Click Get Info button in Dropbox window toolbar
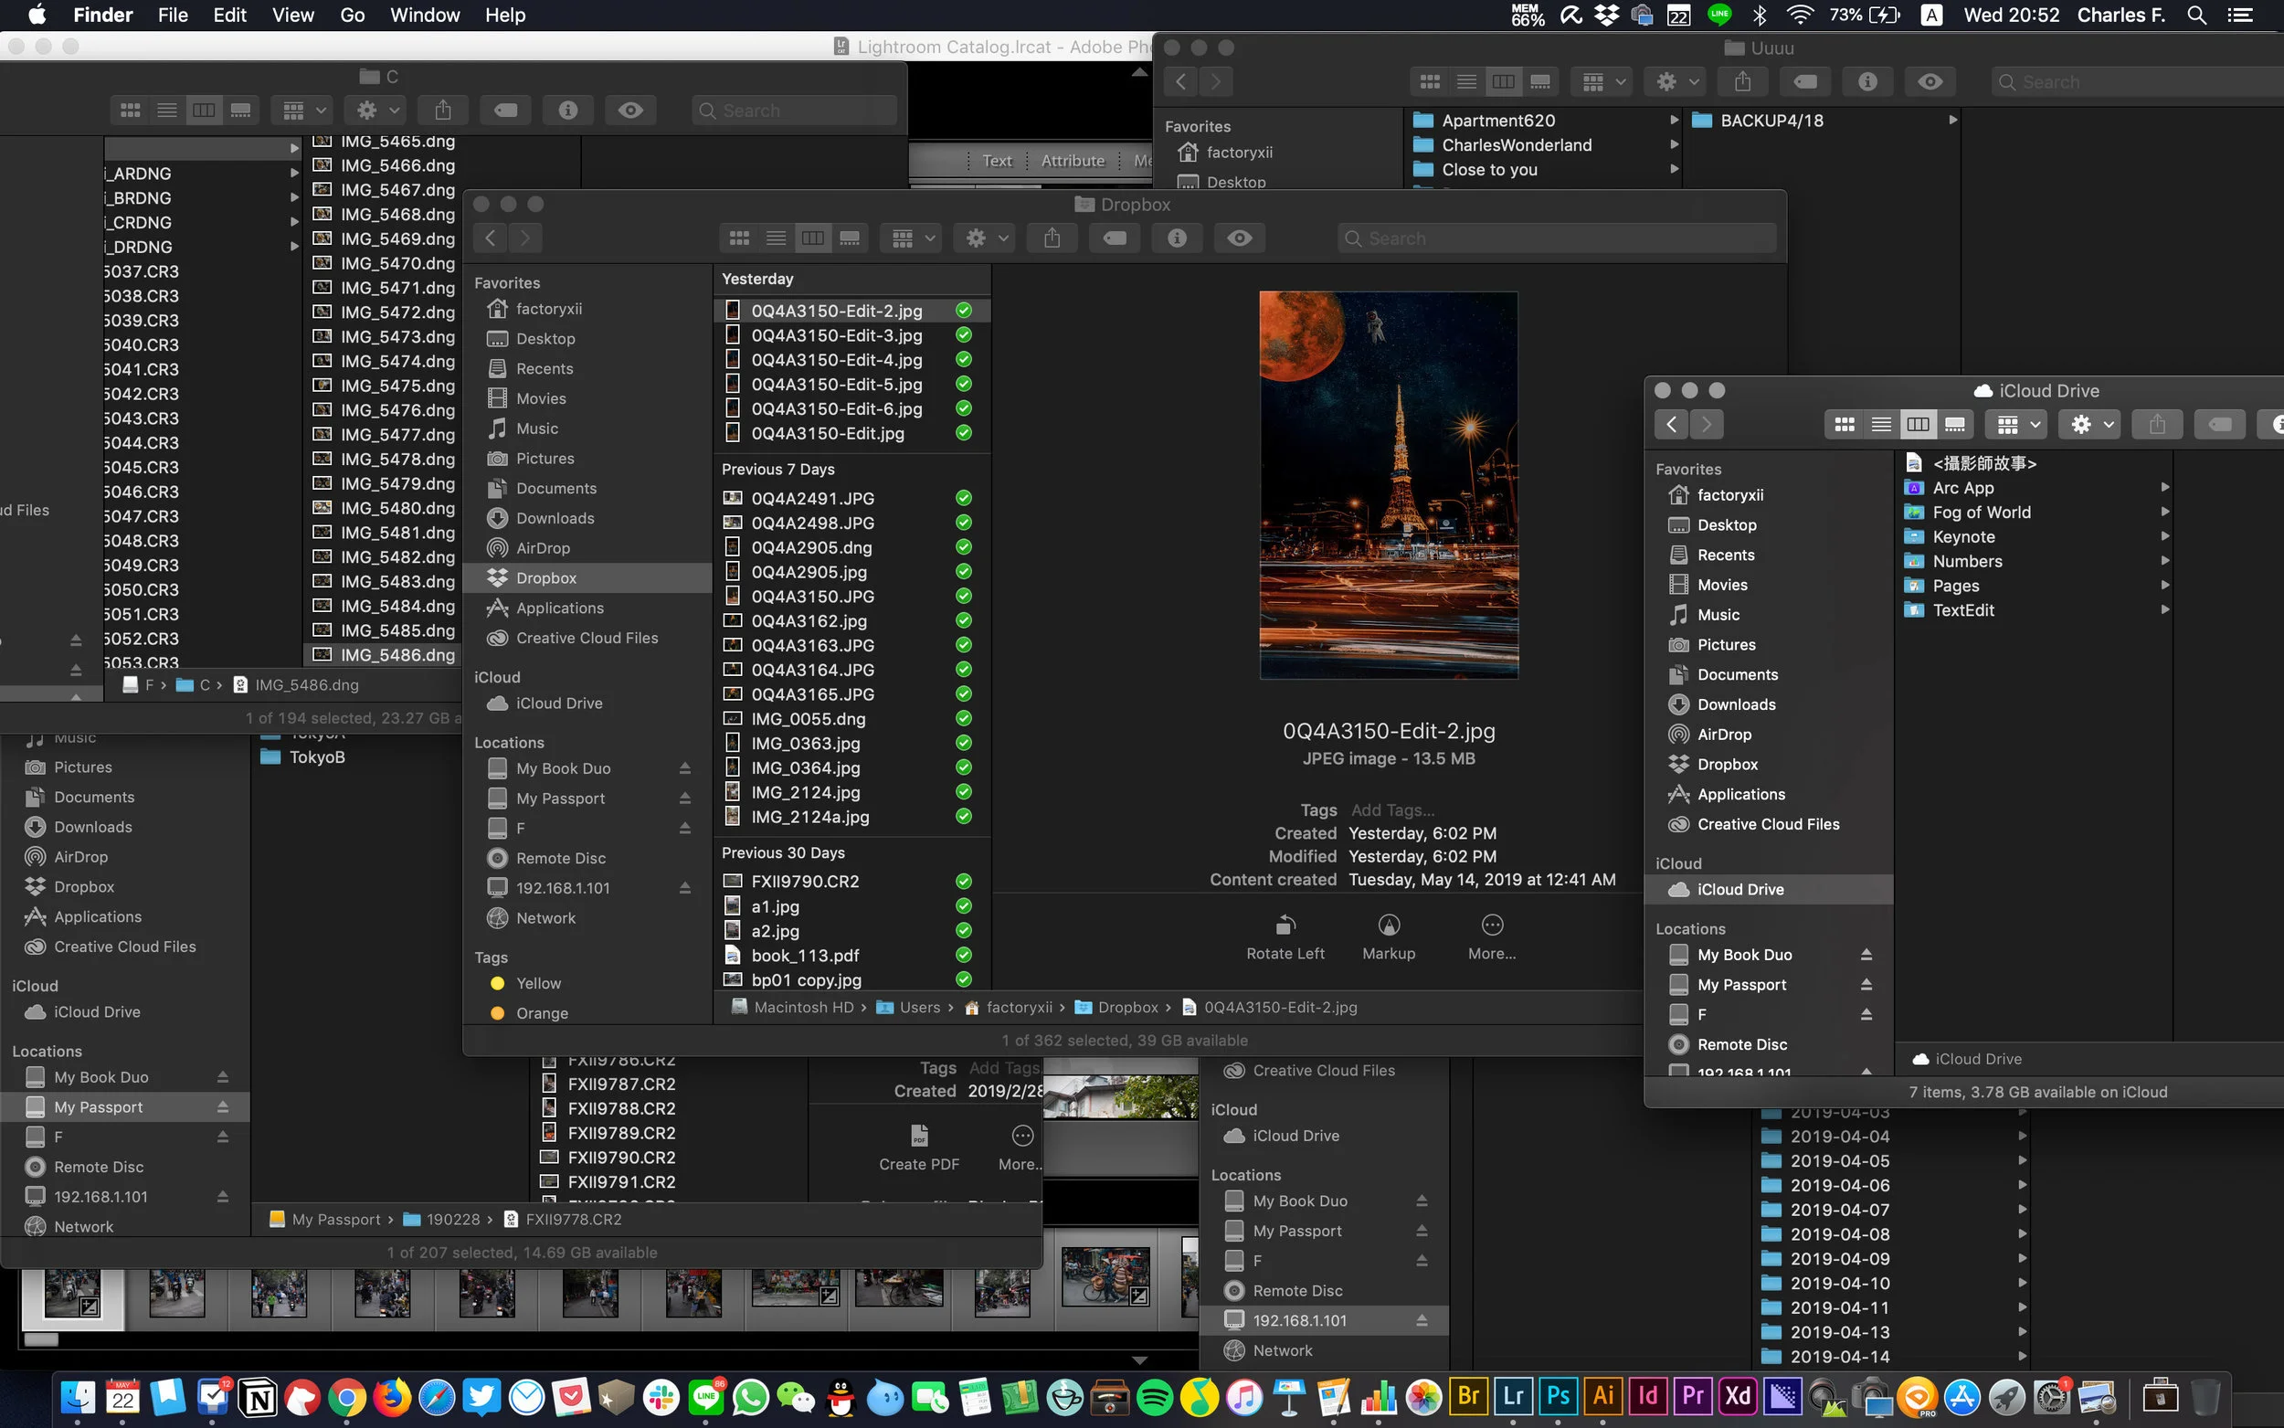Screen dimensions: 2284x1428 [x=1178, y=238]
